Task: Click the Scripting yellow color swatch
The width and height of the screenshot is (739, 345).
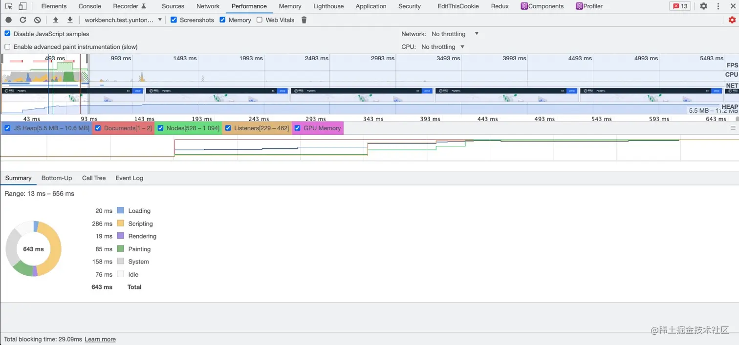Action: pos(121,223)
